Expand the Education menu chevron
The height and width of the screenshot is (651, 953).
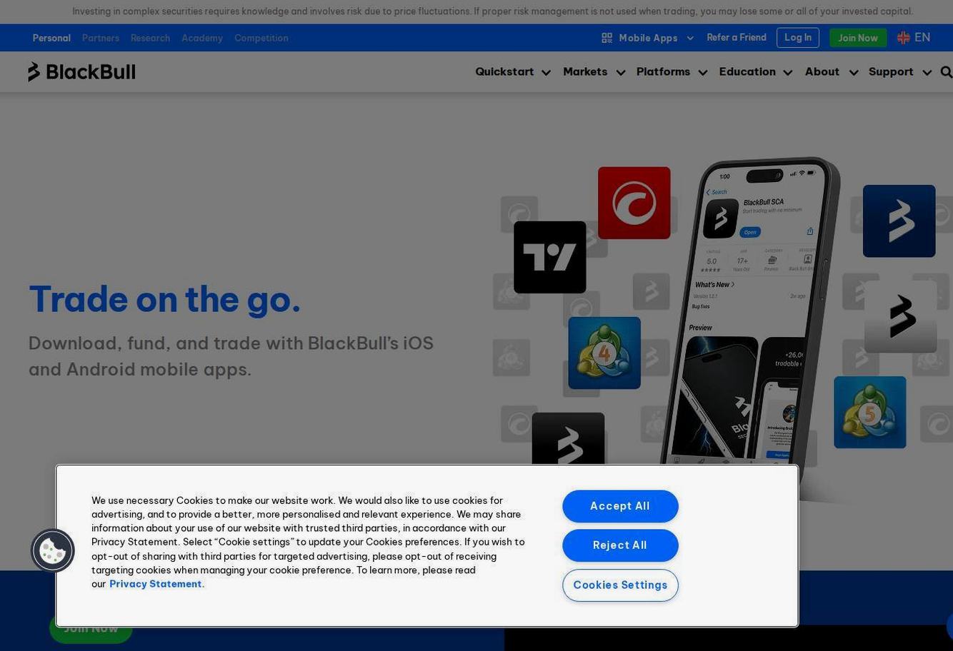coord(788,73)
